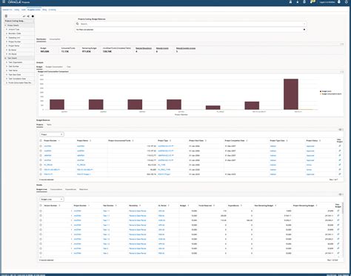Expand the GL Period filter in sidebar
The height and width of the screenshot is (276, 351).
click(x=7, y=50)
